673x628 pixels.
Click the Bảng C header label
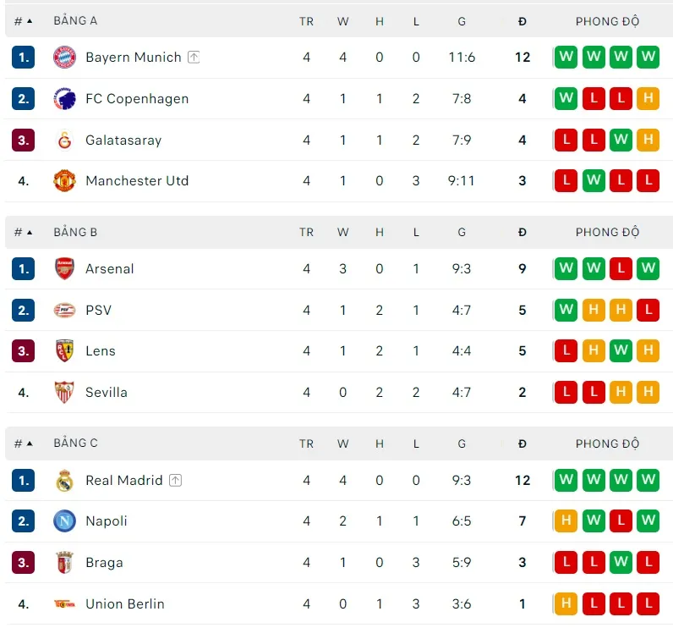75,443
